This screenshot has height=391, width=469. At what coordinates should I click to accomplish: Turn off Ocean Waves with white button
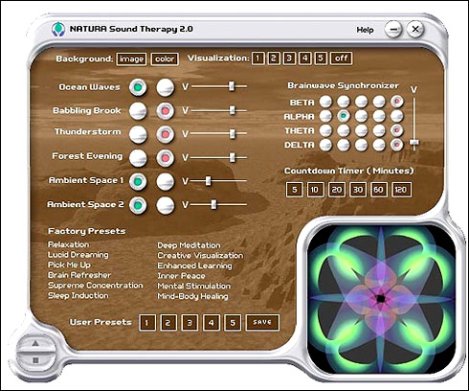pyautogui.click(x=166, y=87)
